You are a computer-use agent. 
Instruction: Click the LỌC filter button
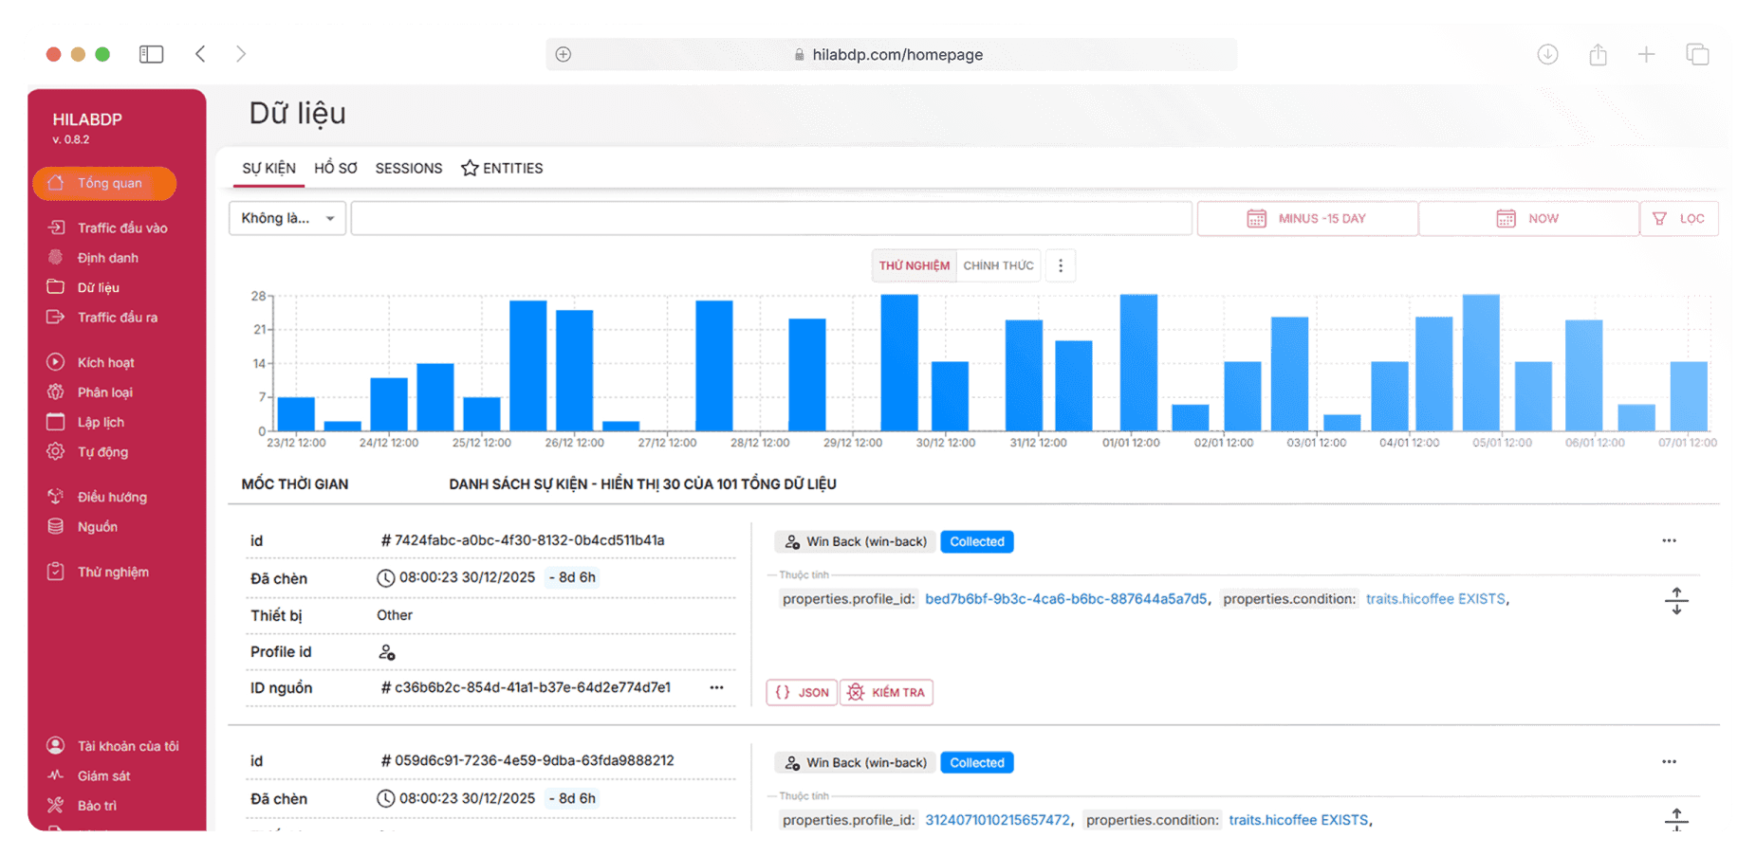pyautogui.click(x=1679, y=218)
